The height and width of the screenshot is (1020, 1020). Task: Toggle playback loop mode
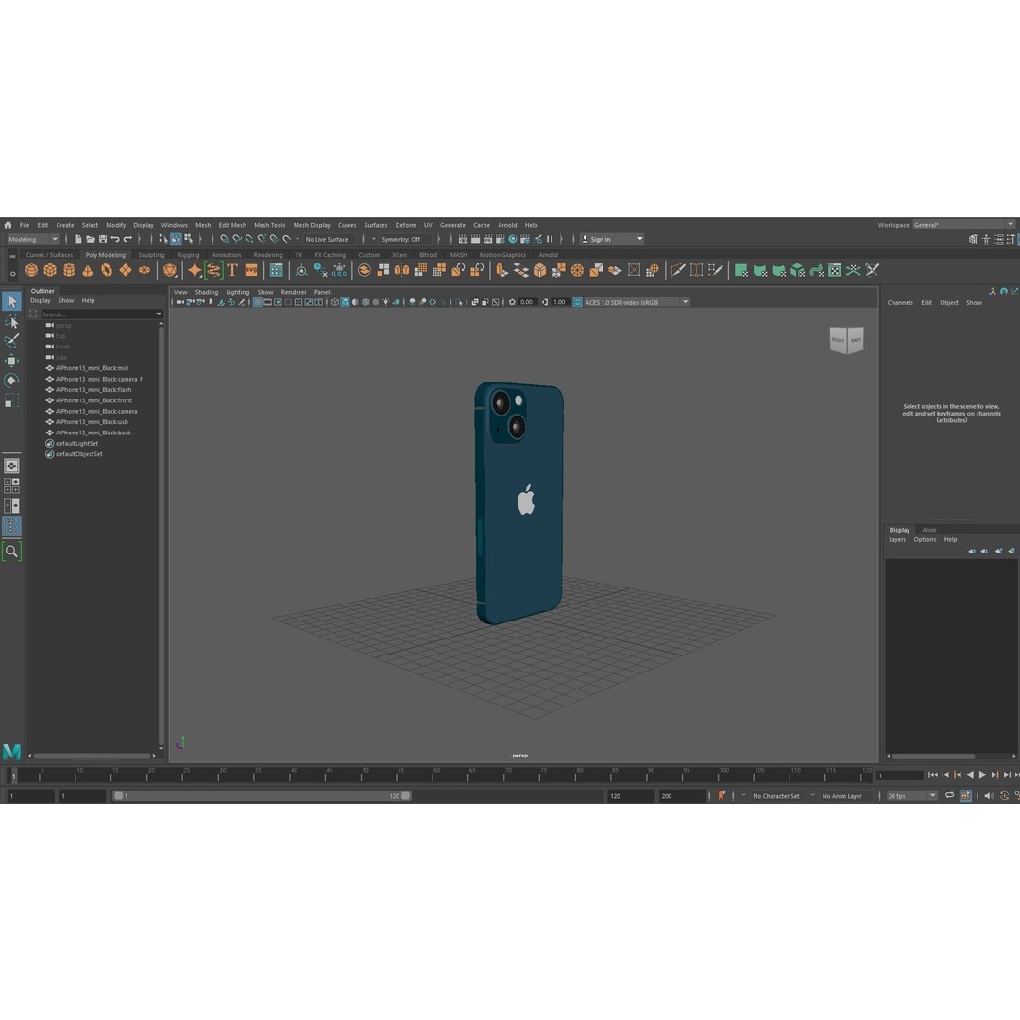tap(949, 795)
